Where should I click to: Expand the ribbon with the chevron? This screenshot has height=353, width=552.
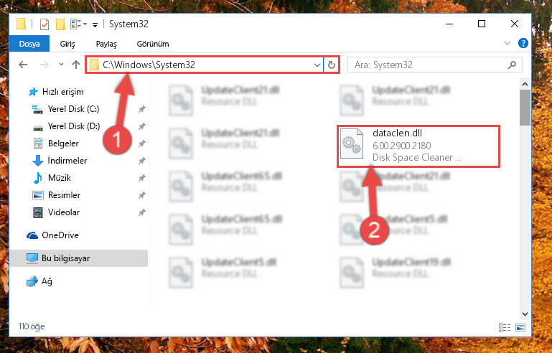507,43
